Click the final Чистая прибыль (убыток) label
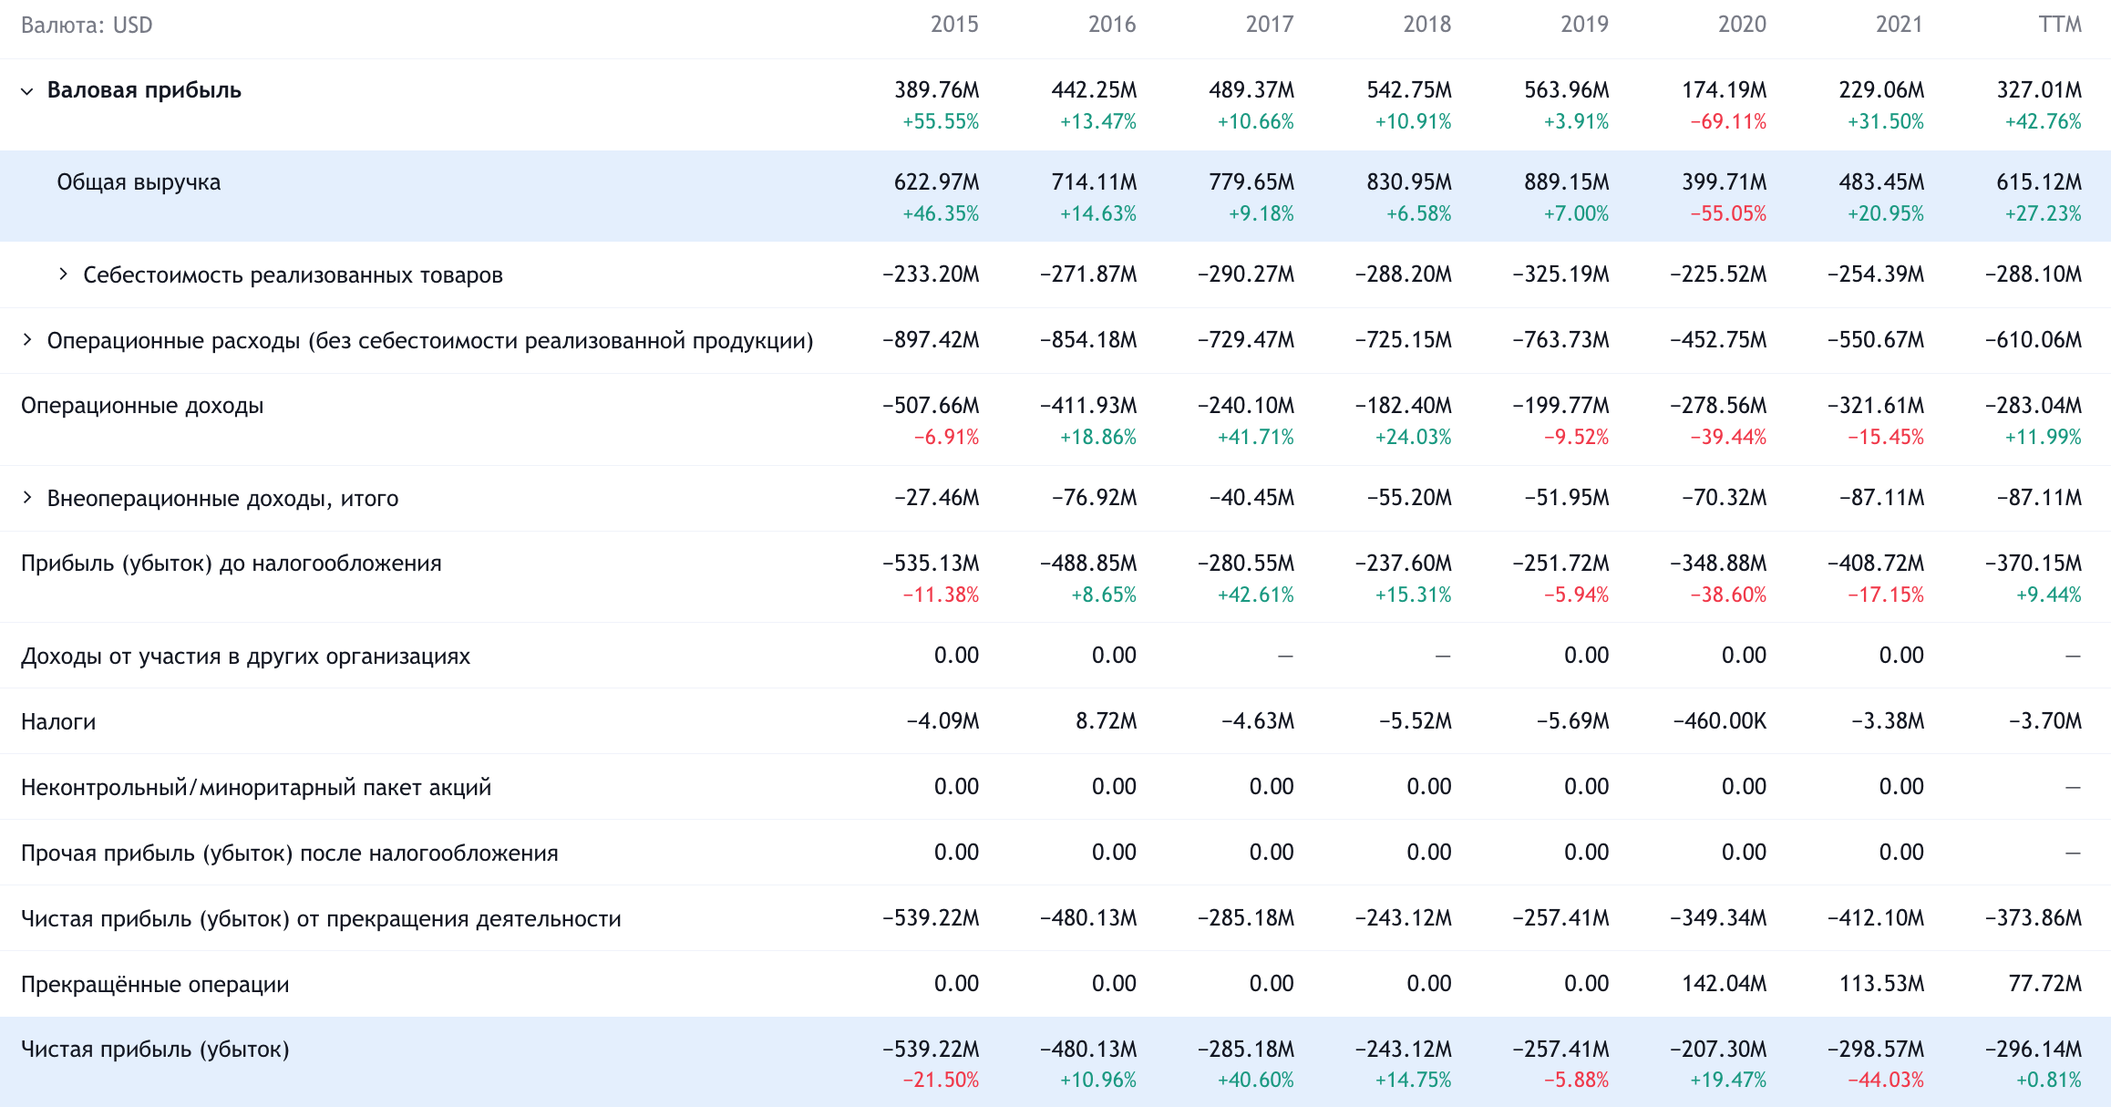2111x1107 pixels. (155, 1050)
